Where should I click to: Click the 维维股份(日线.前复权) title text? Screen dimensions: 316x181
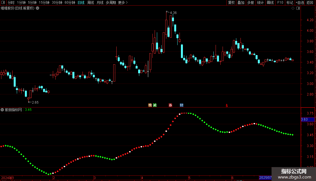18,8
